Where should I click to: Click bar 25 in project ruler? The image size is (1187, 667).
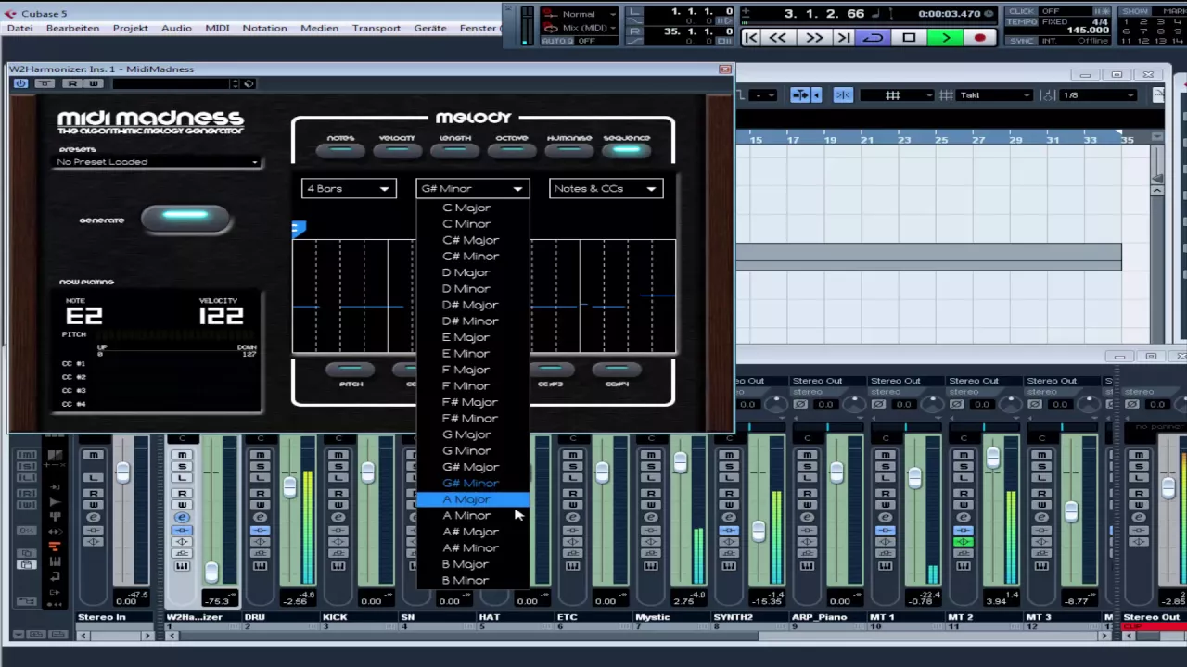[941, 140]
